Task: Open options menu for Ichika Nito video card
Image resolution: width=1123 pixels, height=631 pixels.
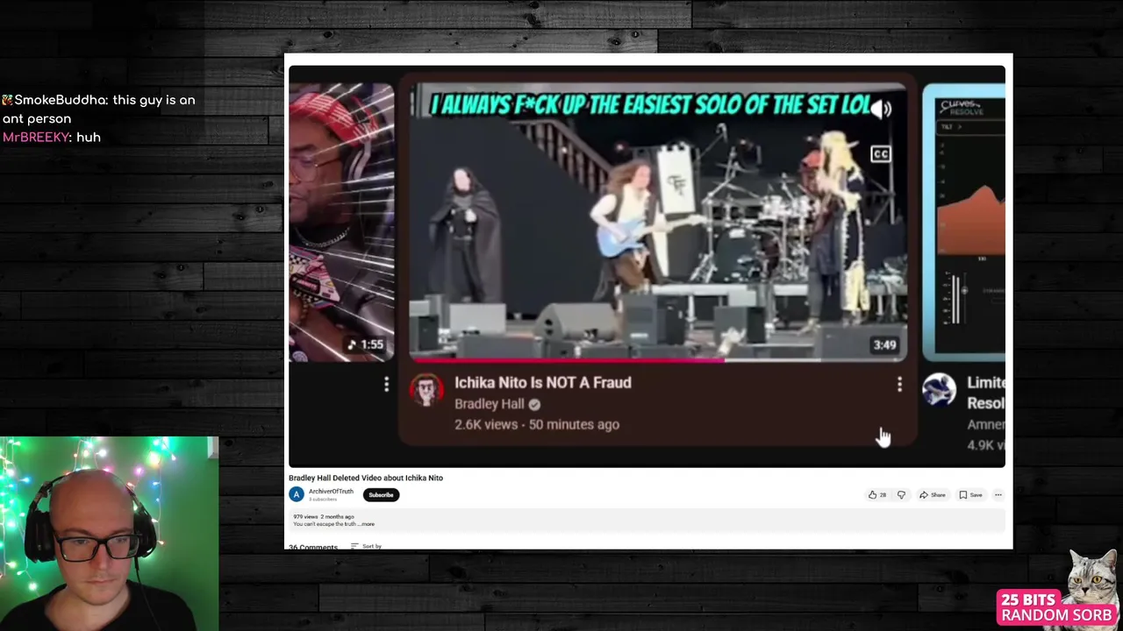Action: (x=899, y=385)
